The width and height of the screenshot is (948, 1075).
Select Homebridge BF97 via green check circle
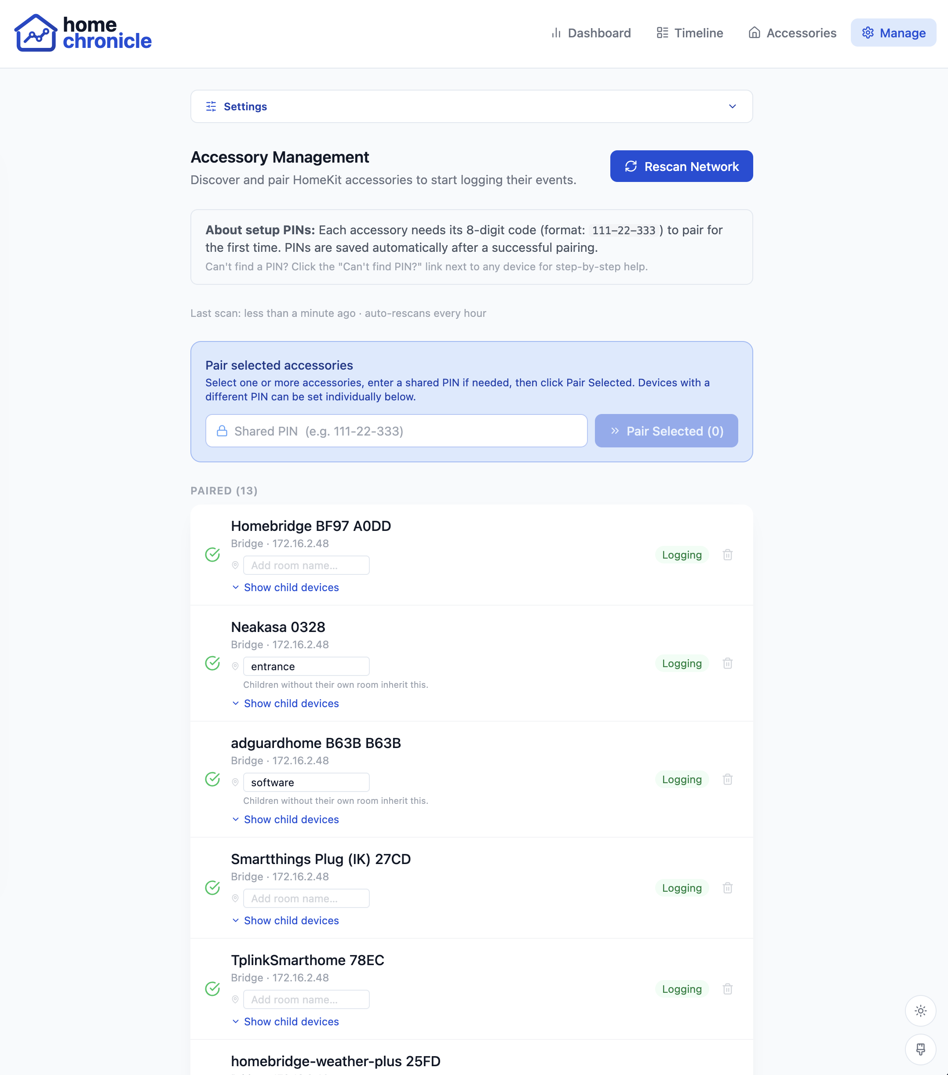212,555
